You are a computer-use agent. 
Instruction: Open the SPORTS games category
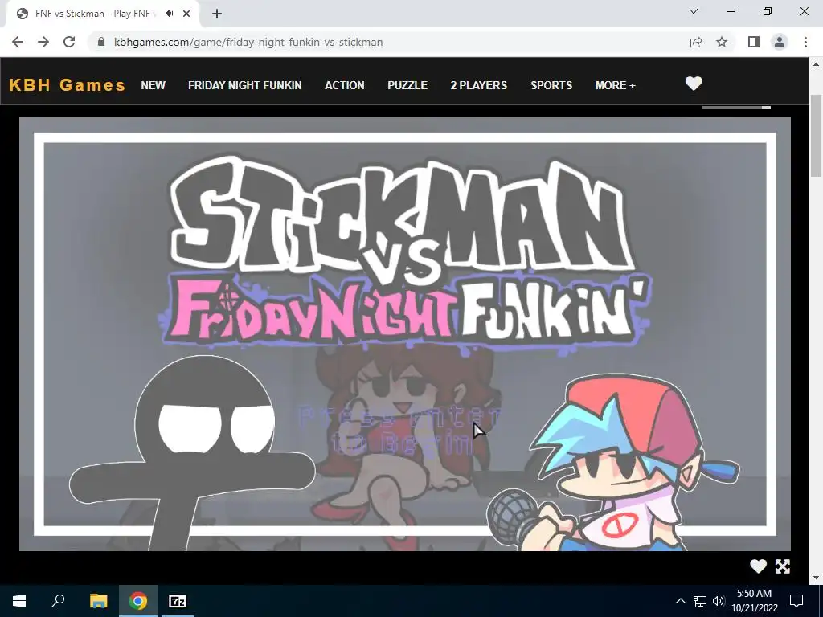[551, 85]
